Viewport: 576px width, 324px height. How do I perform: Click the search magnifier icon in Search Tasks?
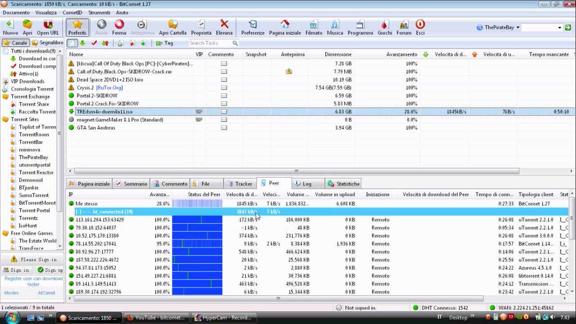pyautogui.click(x=235, y=43)
